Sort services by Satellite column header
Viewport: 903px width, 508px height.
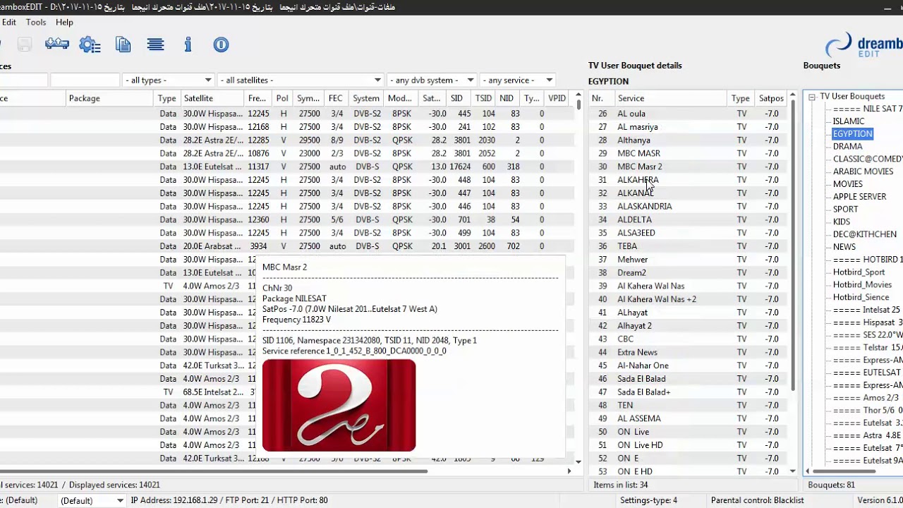point(212,98)
